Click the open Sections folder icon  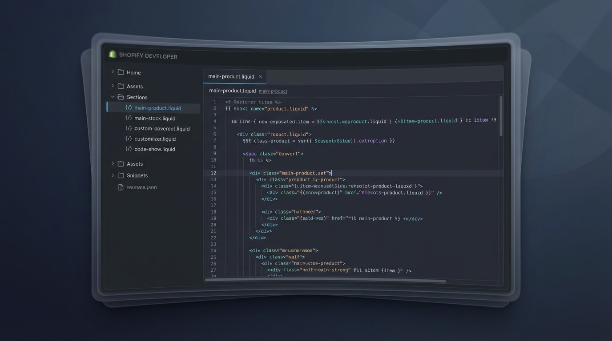[121, 97]
